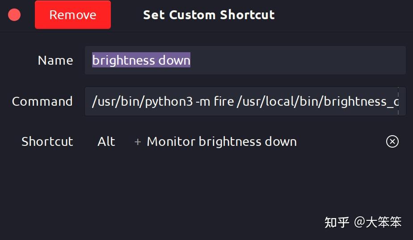The height and width of the screenshot is (240, 413).
Task: Click the word 'fire' in the command
Action: pyautogui.click(x=223, y=102)
